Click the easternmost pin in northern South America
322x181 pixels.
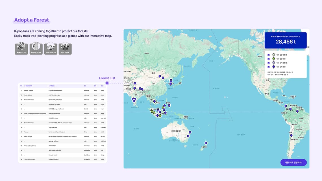click(297, 112)
